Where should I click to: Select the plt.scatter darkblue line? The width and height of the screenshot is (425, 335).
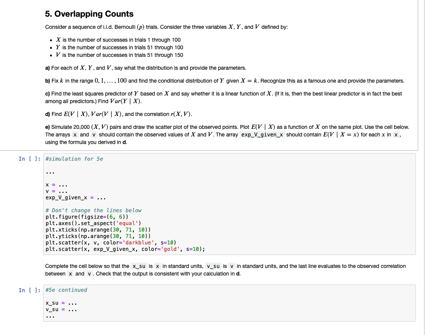click(x=110, y=242)
